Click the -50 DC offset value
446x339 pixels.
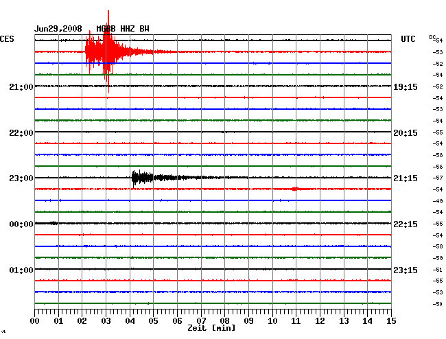pos(438,304)
